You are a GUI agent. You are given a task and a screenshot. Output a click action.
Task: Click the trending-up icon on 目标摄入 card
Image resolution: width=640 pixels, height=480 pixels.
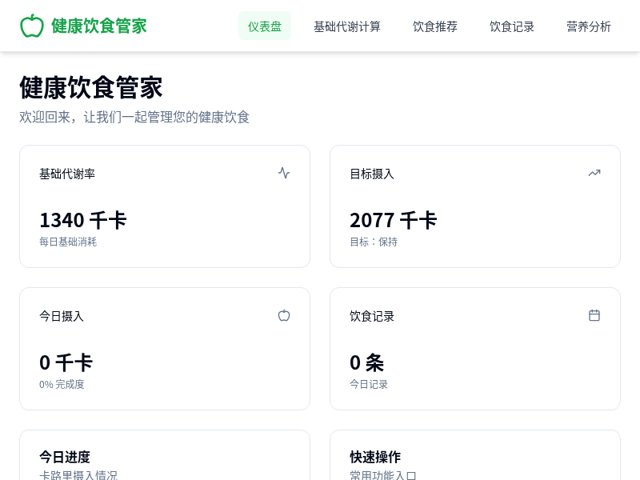click(594, 173)
